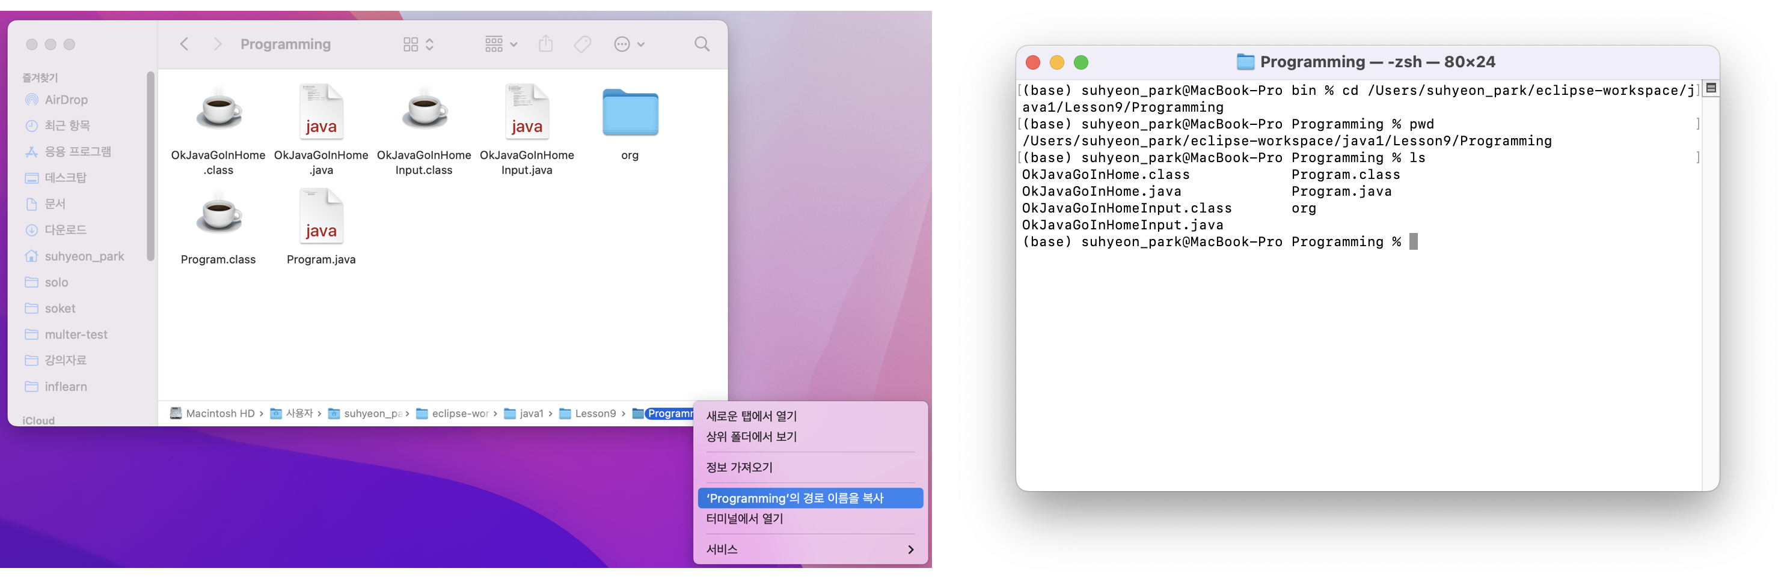Switch Finder icon view mode

[x=418, y=44]
